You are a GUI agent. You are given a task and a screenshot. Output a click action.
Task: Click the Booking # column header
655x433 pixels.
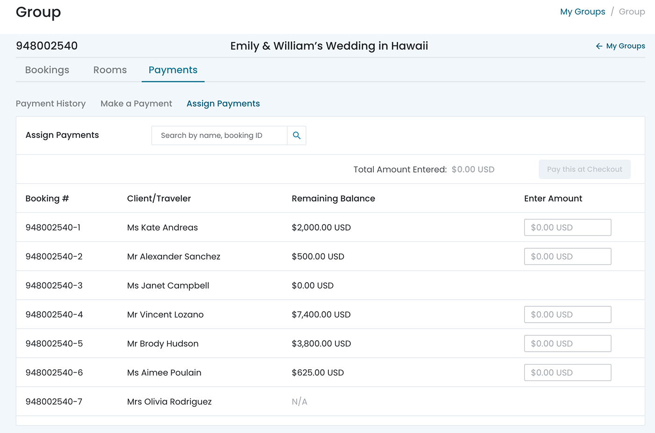[47, 199]
